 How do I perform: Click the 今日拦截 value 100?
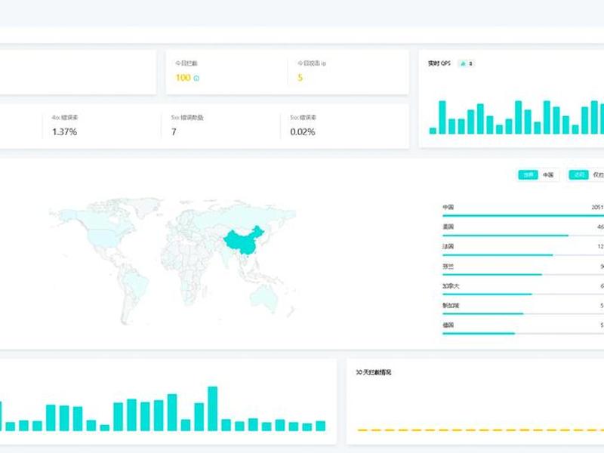pyautogui.click(x=183, y=78)
